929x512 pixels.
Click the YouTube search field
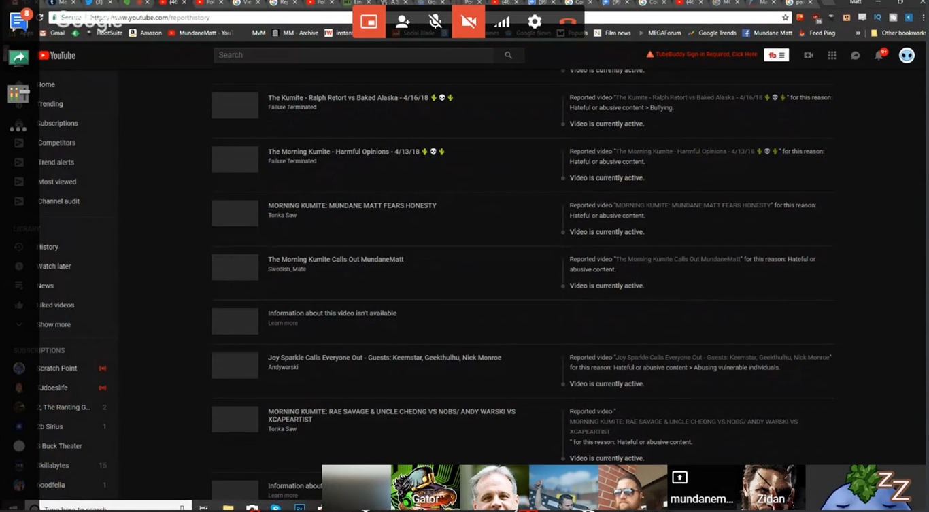click(x=354, y=55)
